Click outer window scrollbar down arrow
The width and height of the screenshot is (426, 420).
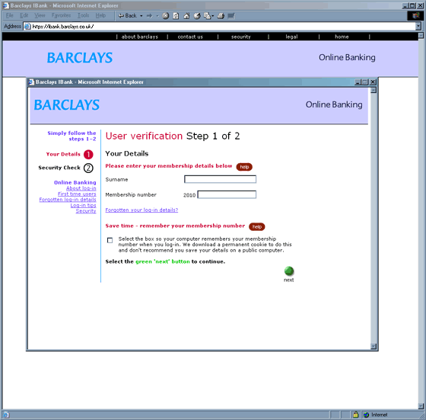[x=421, y=406]
